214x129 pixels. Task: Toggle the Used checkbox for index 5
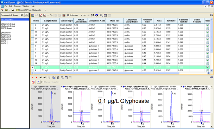click(208, 25)
